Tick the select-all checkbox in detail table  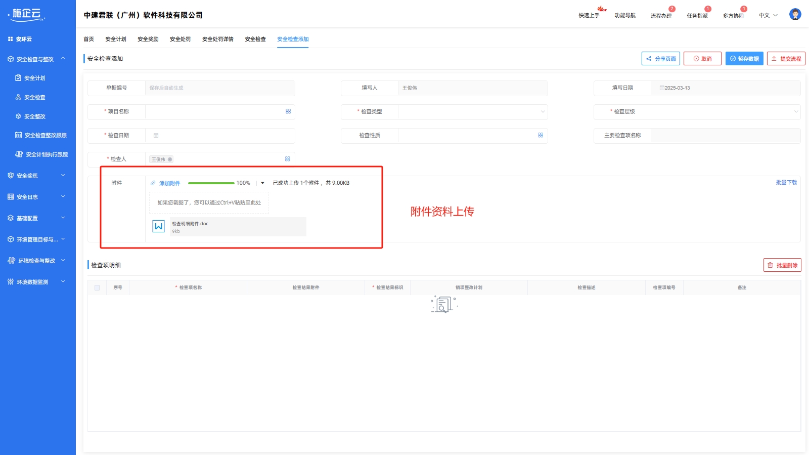click(x=97, y=287)
